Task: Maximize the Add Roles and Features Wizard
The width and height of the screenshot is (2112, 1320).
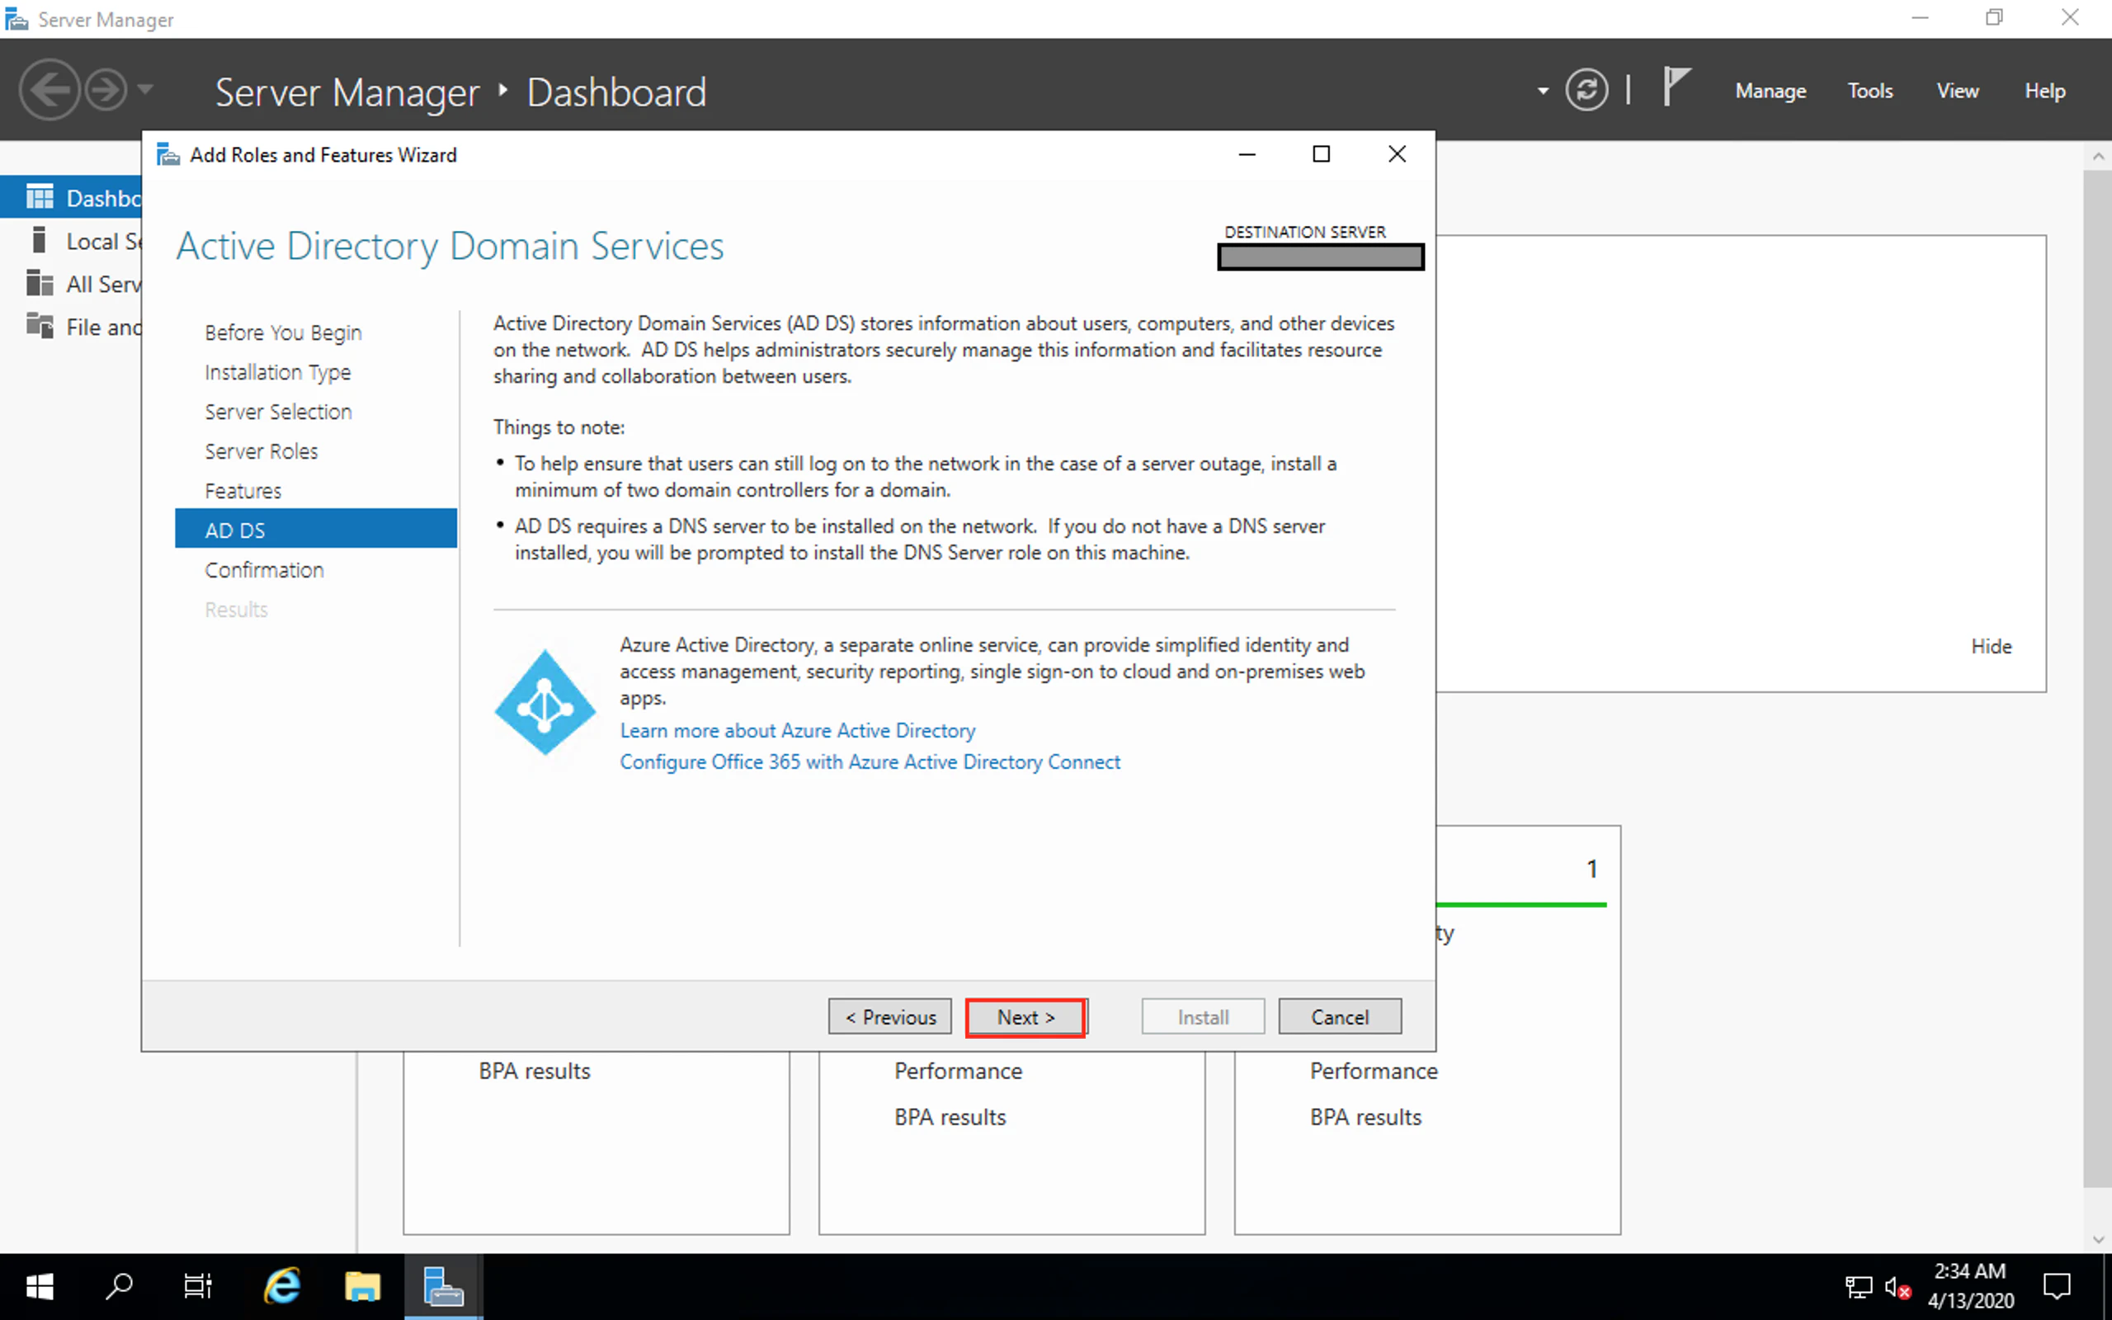Action: click(x=1322, y=154)
